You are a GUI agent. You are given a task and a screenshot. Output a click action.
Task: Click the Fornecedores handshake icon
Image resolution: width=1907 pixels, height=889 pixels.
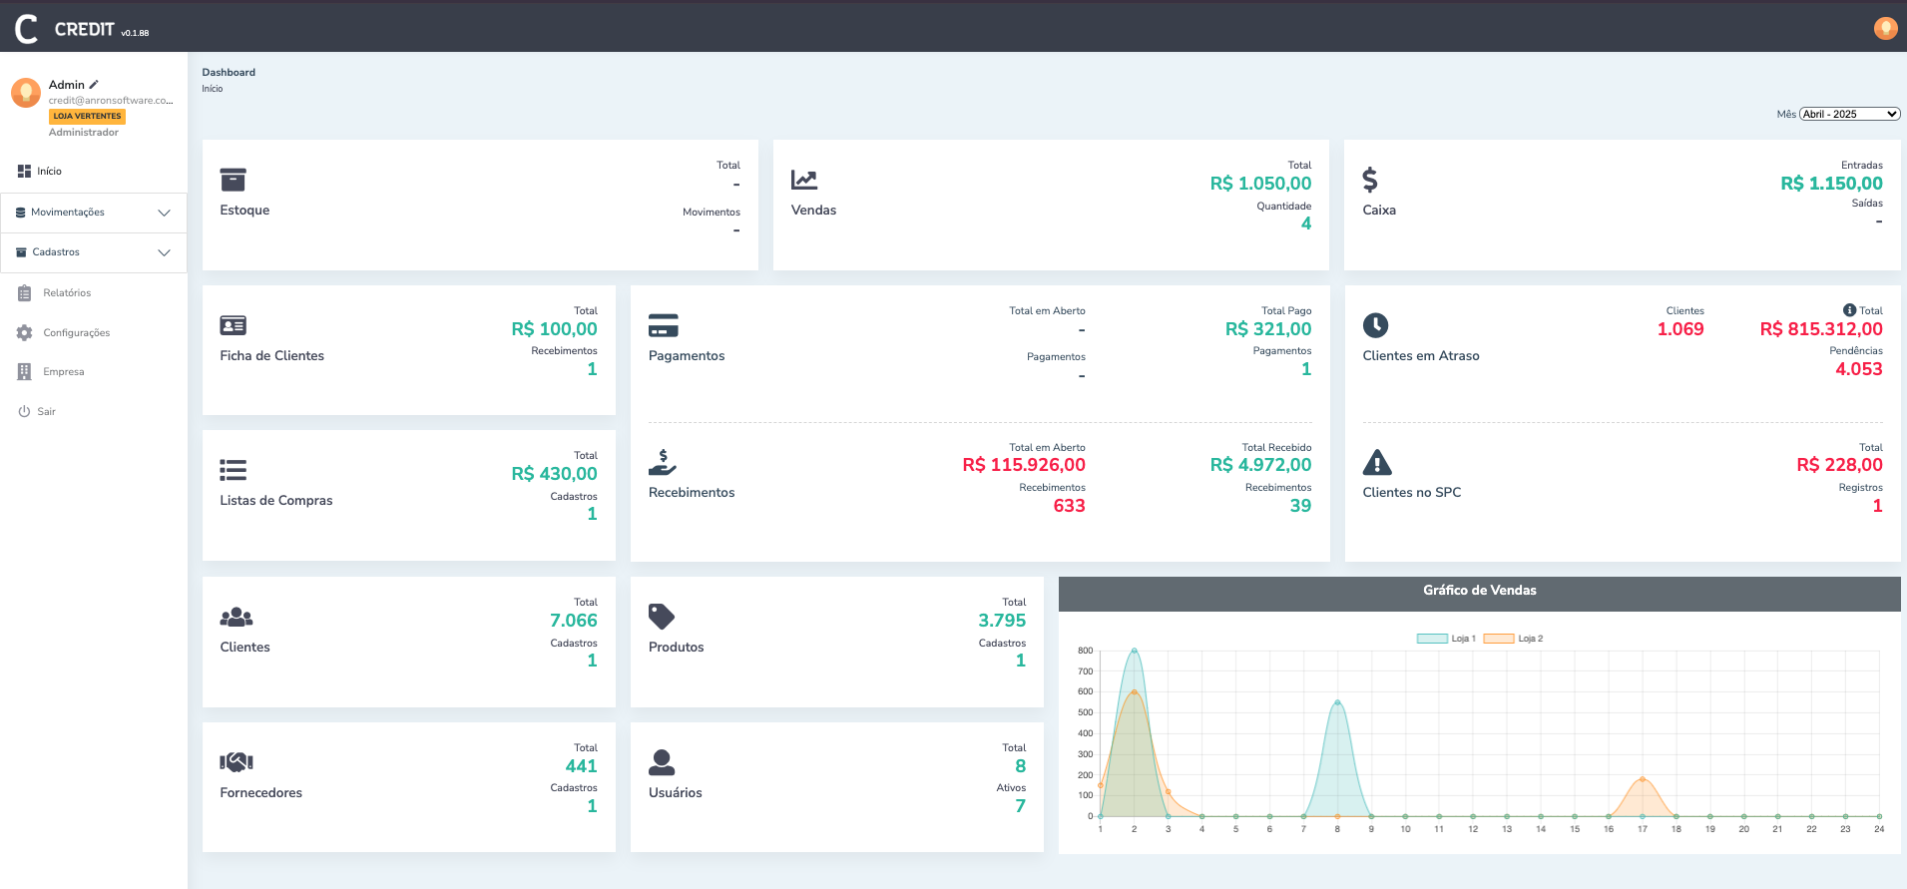point(237,762)
